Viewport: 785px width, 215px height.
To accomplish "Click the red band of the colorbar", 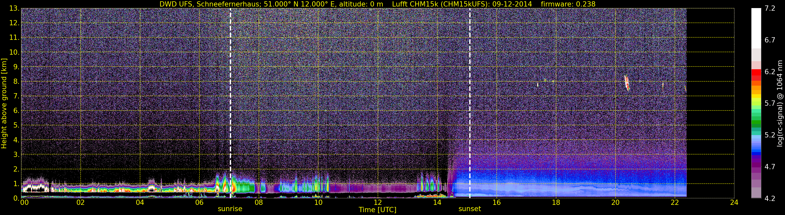I will coord(756,75).
